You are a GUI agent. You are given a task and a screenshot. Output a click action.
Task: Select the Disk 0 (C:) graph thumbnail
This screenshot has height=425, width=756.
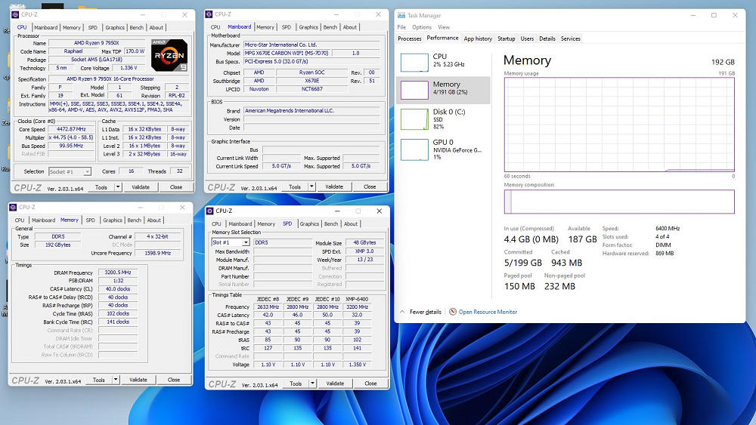[x=414, y=119]
